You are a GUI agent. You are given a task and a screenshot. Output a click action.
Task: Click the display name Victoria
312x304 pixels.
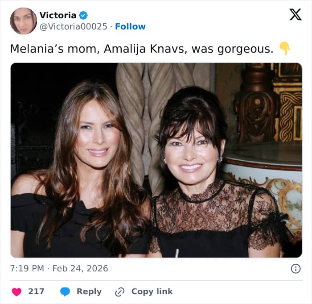point(57,15)
